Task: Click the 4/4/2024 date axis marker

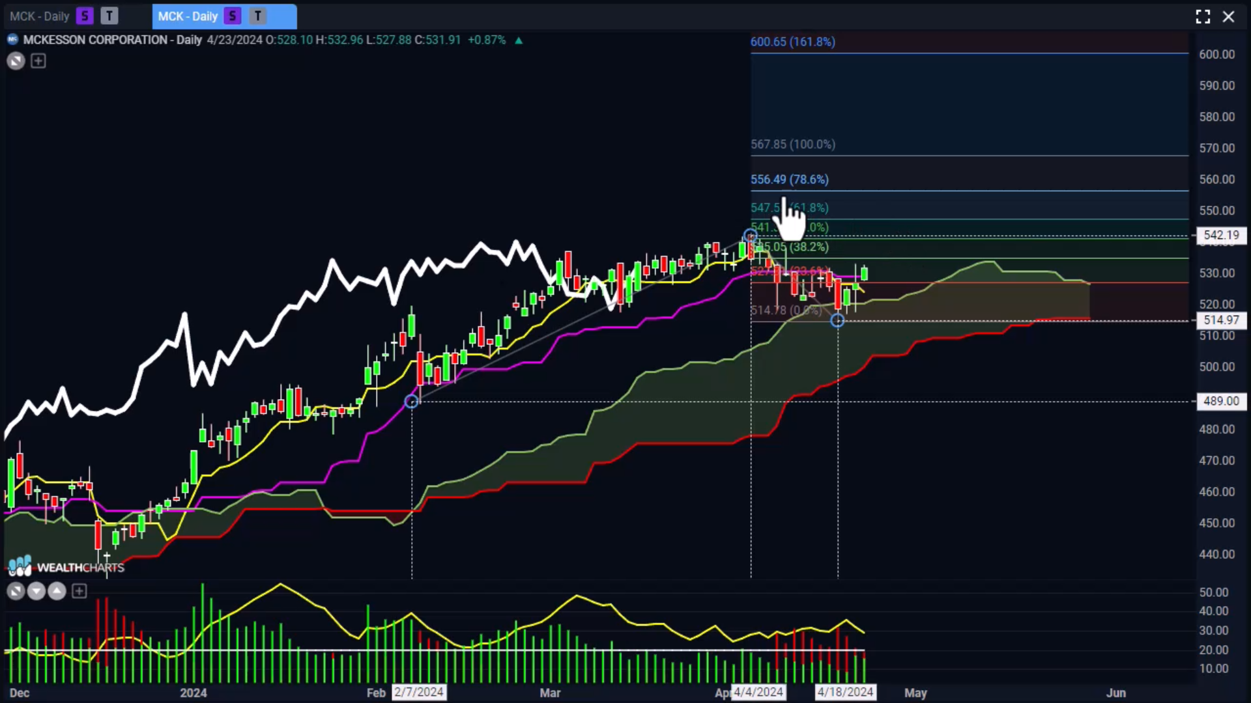Action: (758, 692)
